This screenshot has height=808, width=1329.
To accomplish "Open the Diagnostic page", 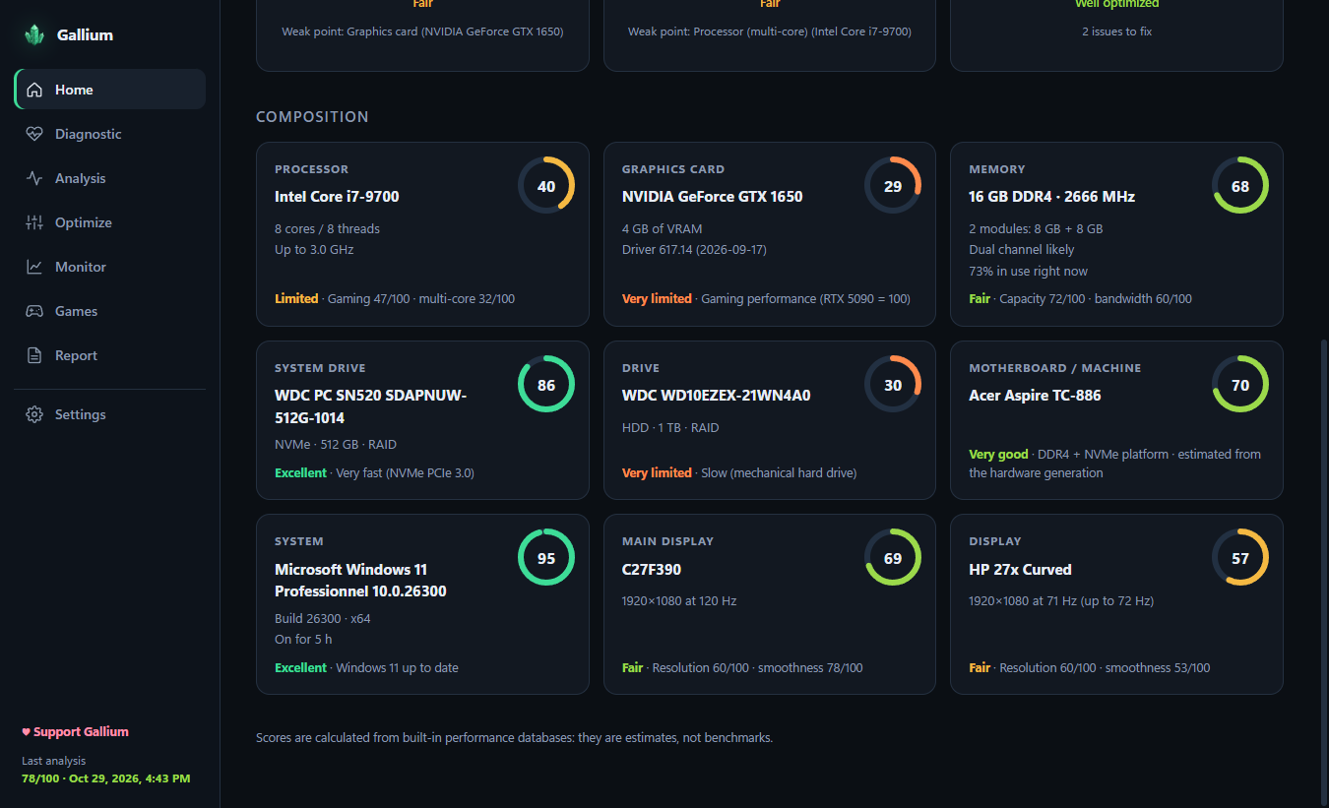I will [x=109, y=134].
